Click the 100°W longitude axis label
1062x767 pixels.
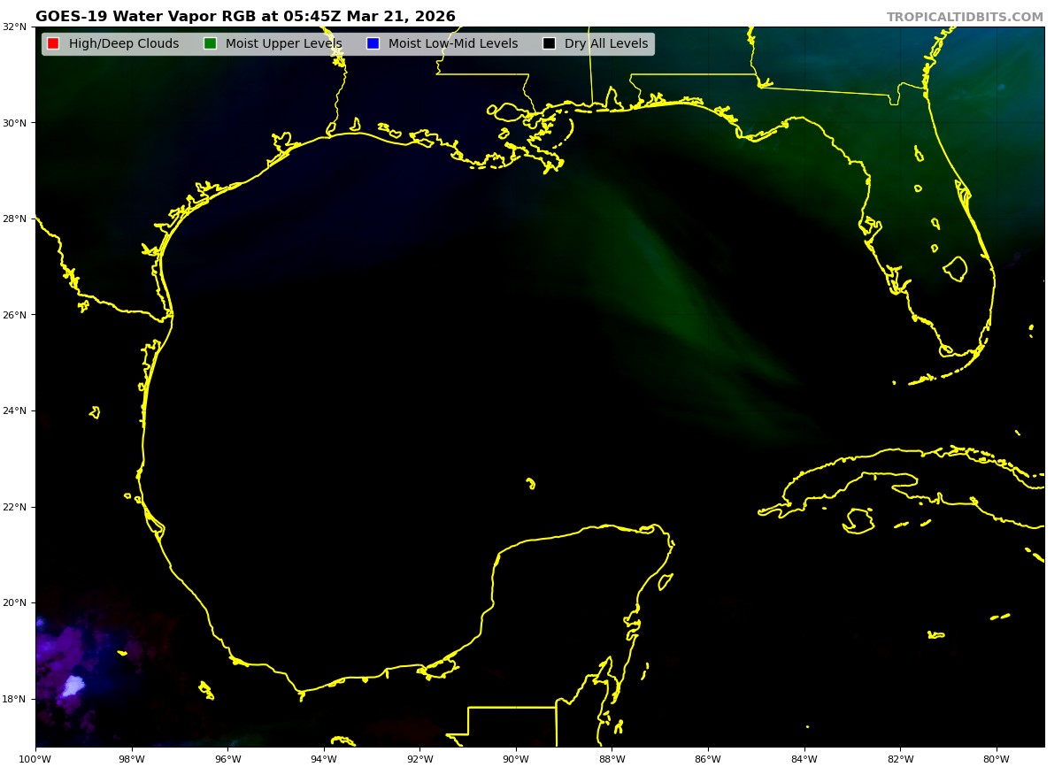(35, 757)
